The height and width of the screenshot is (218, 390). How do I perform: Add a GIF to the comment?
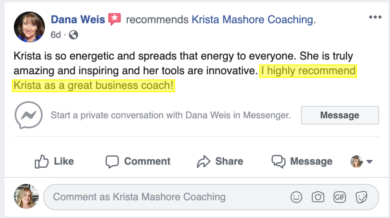point(340,197)
